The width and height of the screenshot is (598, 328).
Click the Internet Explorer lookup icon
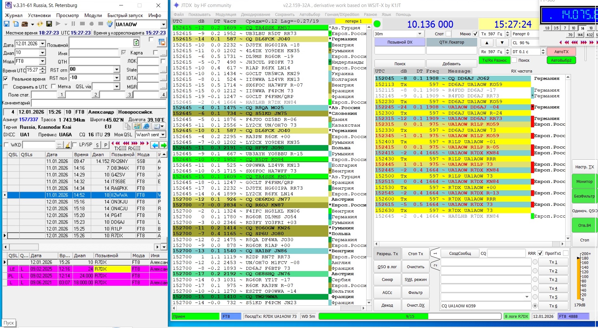click(146, 126)
